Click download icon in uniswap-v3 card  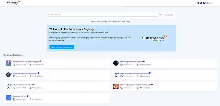pyautogui.click(x=30, y=88)
